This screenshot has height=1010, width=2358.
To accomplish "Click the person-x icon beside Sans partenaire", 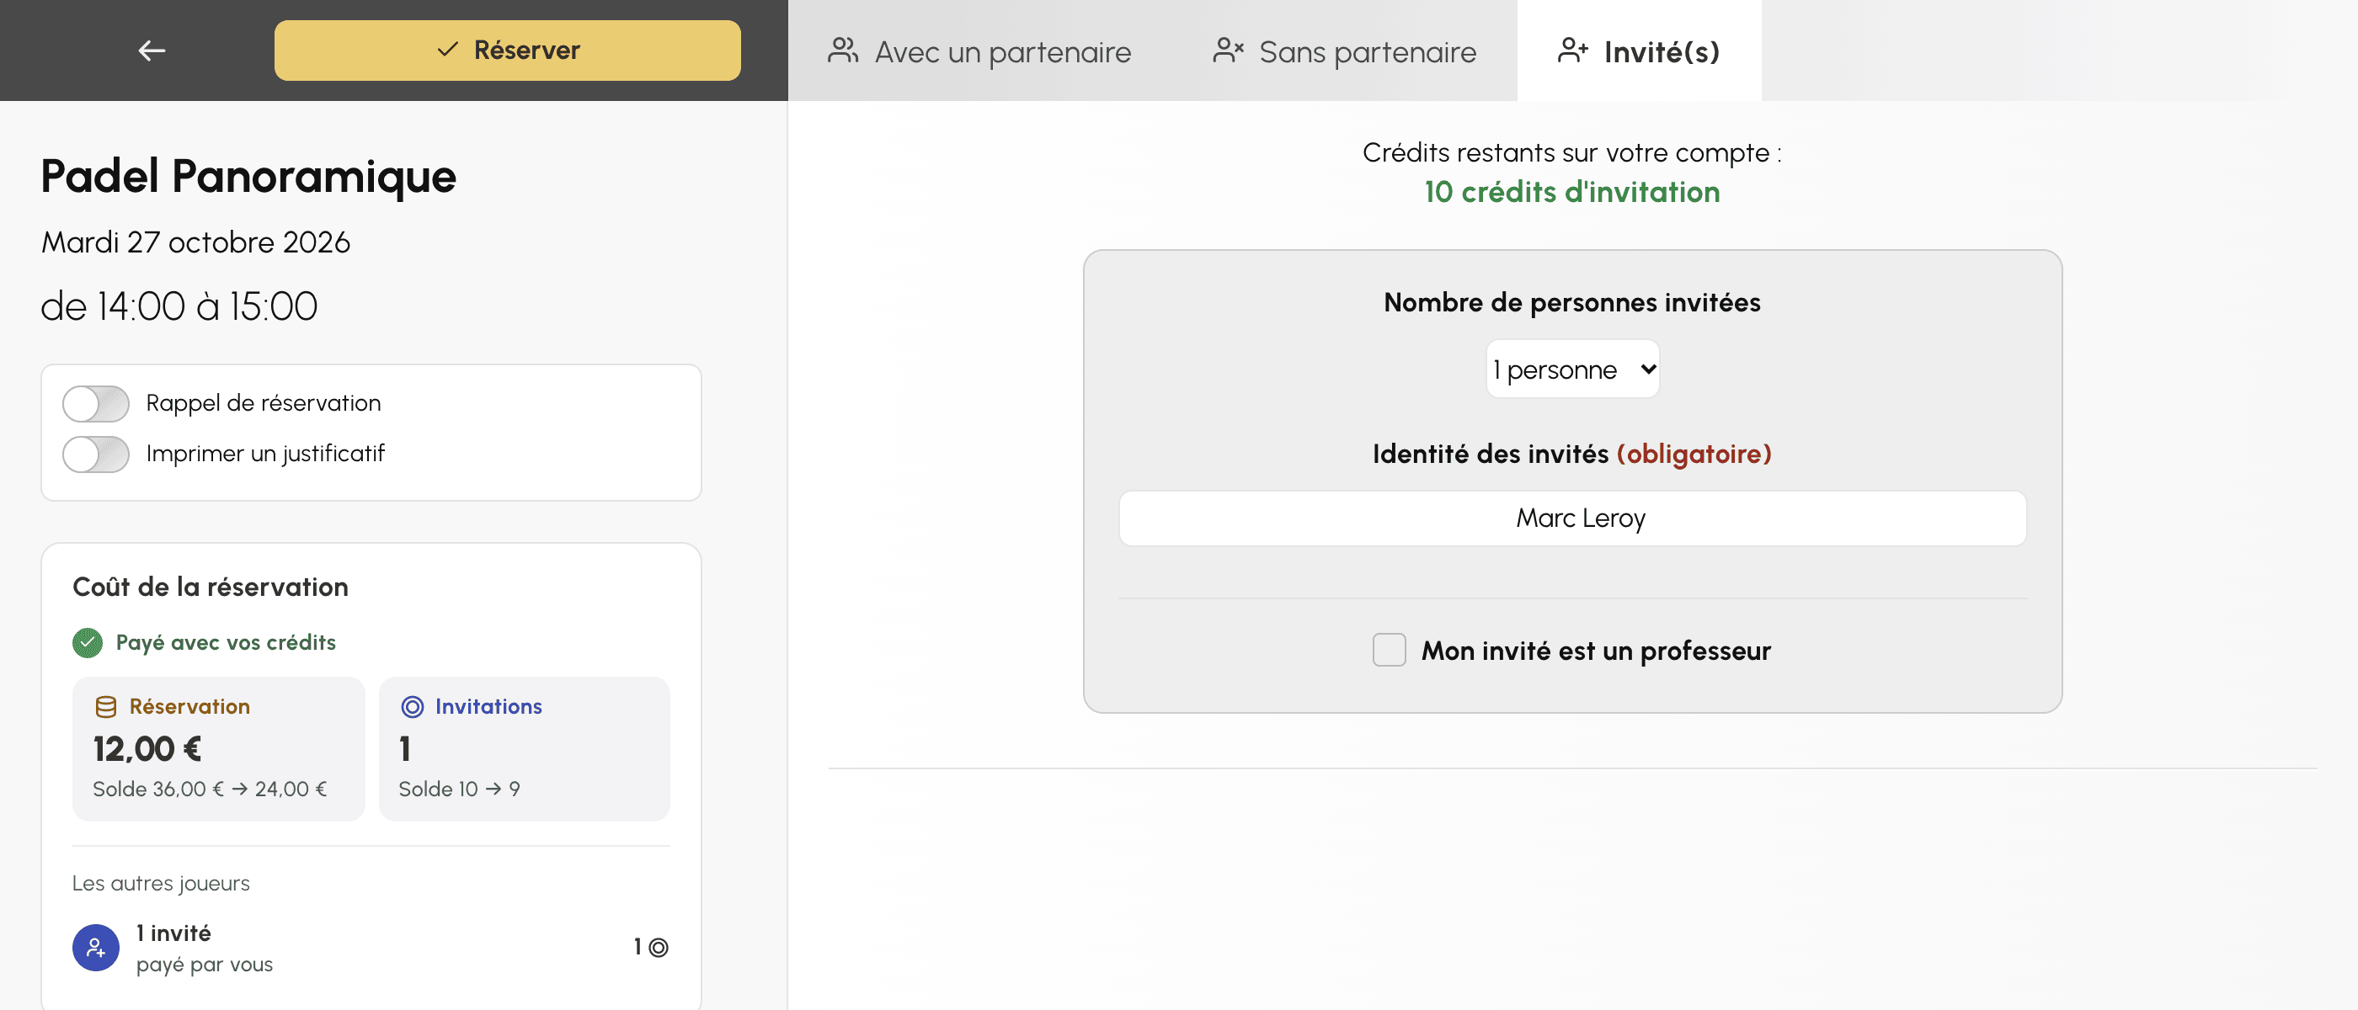I will coord(1228,50).
